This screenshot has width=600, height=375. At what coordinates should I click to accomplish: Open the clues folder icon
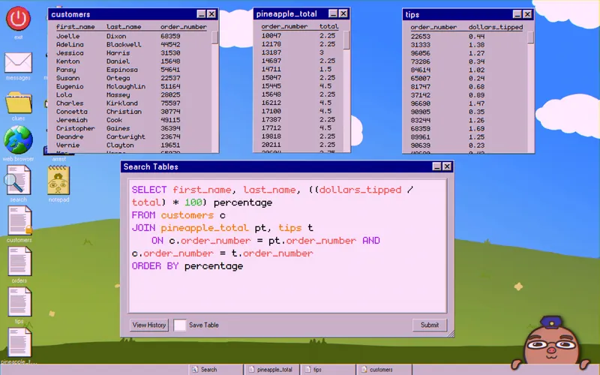pyautogui.click(x=18, y=102)
